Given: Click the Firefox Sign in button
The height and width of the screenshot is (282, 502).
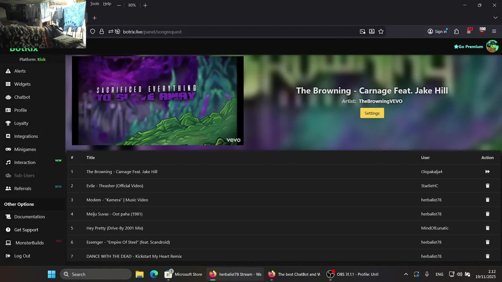Looking at the screenshot, I should [437, 31].
